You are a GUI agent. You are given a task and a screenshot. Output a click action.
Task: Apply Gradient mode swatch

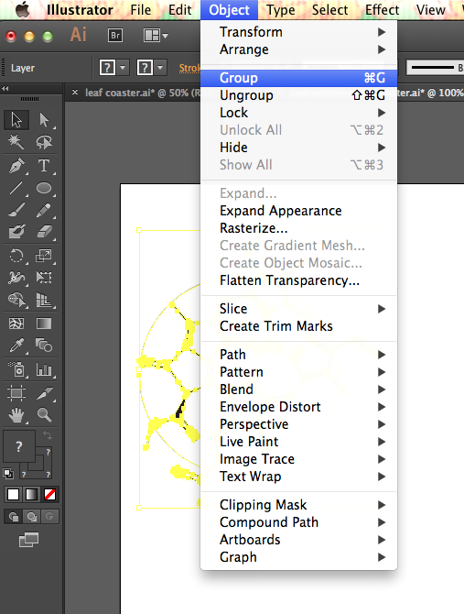tap(31, 495)
